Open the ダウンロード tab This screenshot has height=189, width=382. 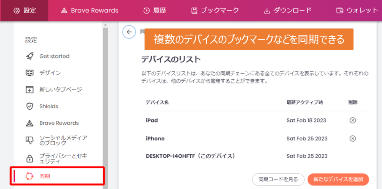[x=288, y=10]
